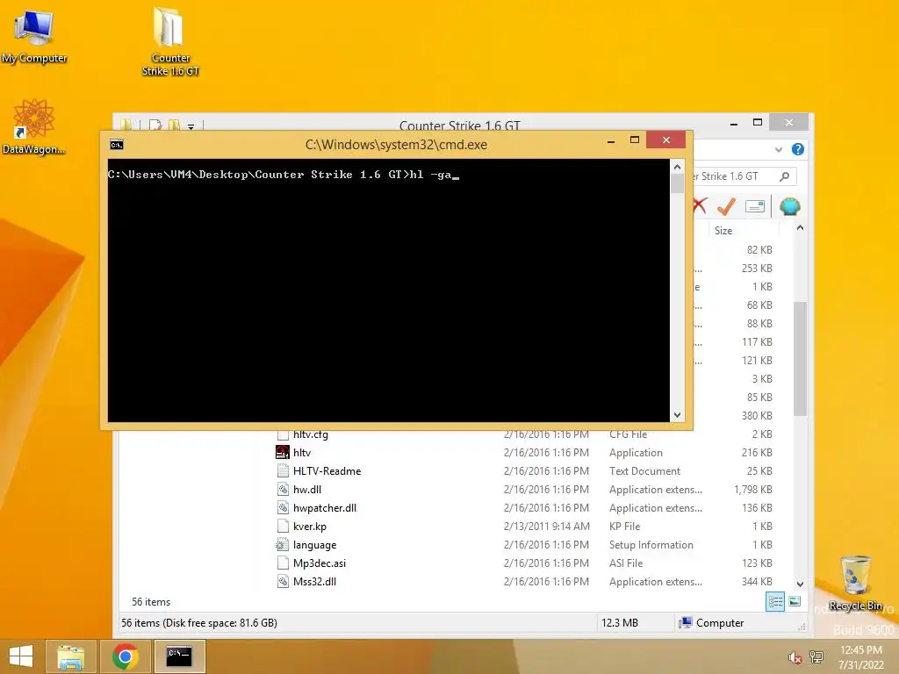Open the My Computer desktop icon
This screenshot has width=899, height=674.
34,37
